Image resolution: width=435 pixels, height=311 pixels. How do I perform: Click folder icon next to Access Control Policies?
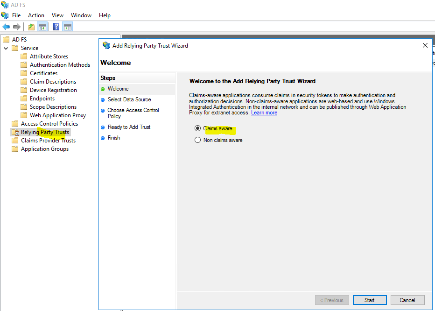[x=15, y=124]
